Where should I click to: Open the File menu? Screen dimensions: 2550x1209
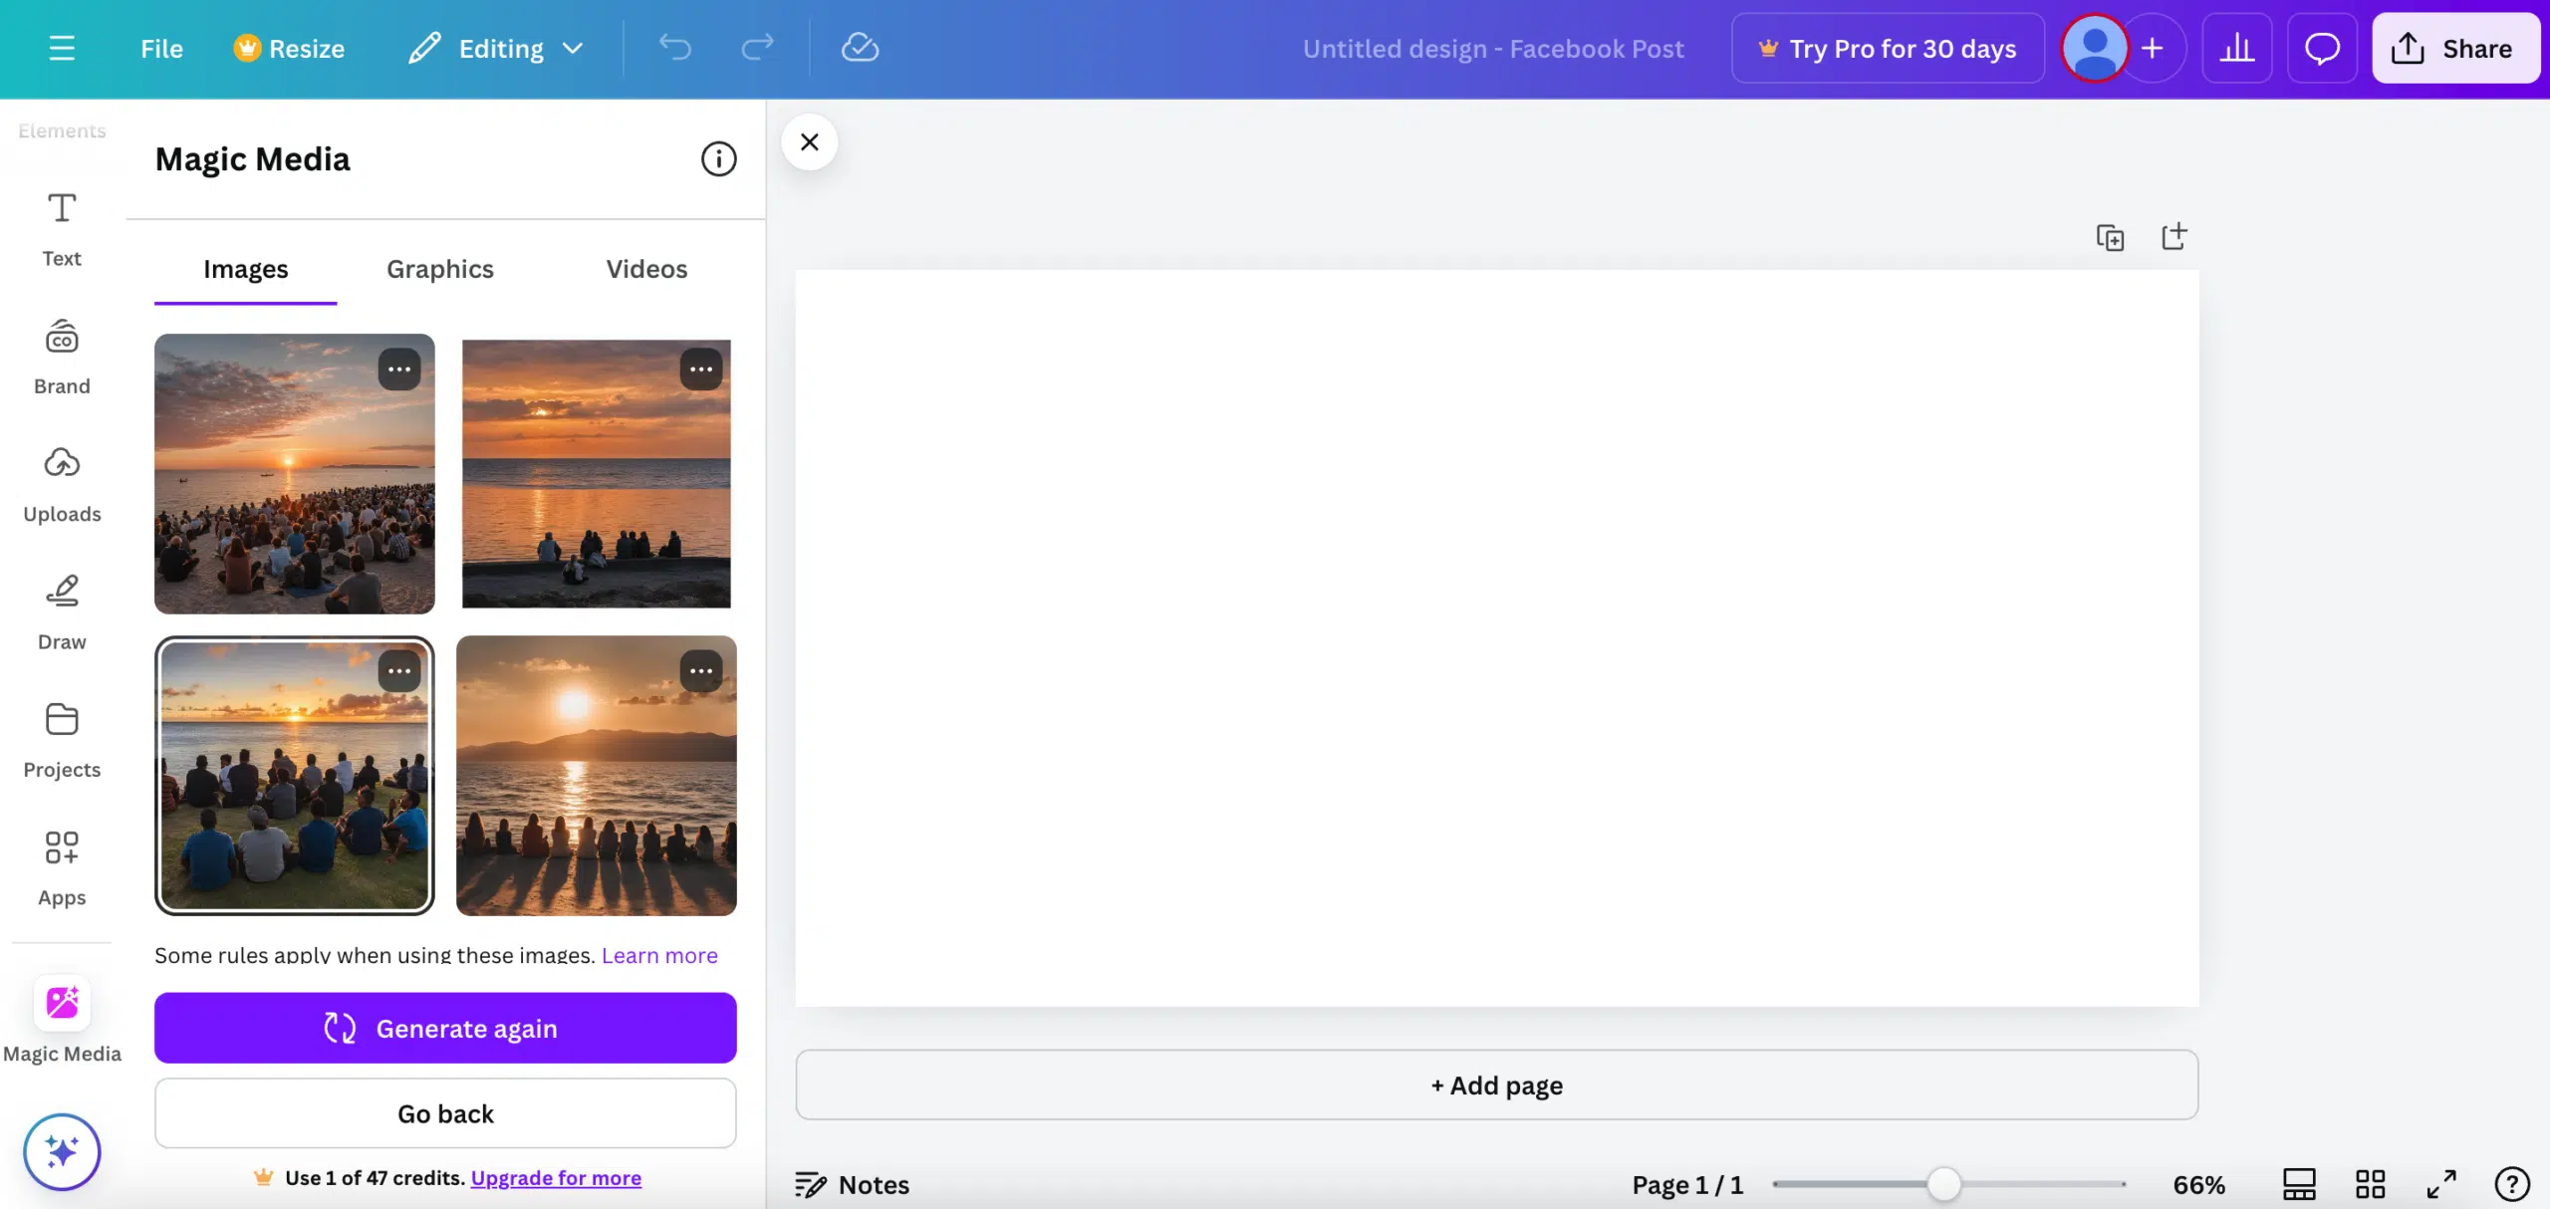tap(161, 48)
